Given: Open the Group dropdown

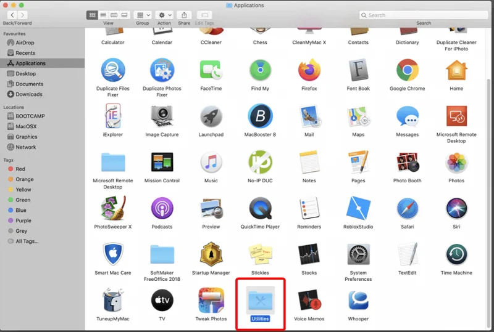Looking at the screenshot, I should pos(143,15).
